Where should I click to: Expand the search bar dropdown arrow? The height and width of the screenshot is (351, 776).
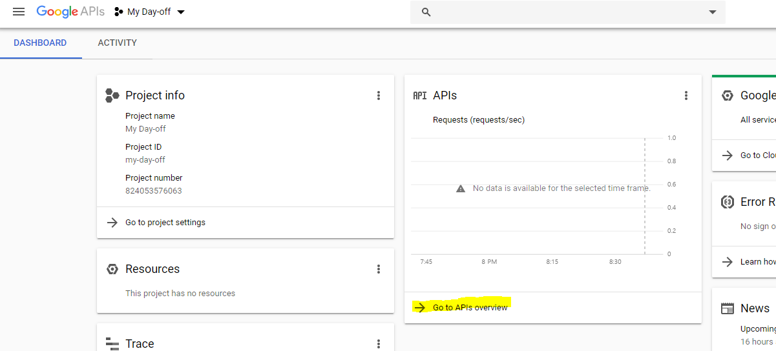(712, 12)
